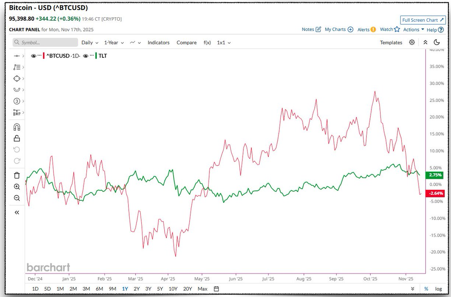This screenshot has height=297, width=451.
Task: Select the 2M range
Action: pos(73,289)
